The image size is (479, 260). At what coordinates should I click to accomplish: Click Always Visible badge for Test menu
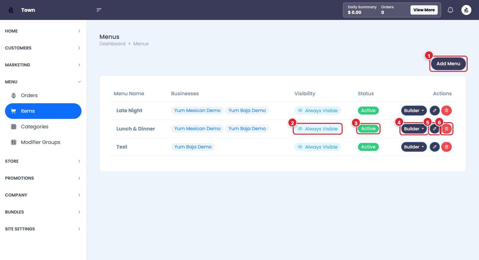tap(318, 147)
